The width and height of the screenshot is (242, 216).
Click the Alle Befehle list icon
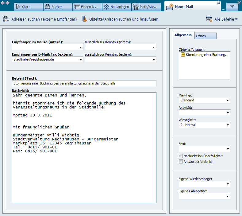click(x=209, y=19)
